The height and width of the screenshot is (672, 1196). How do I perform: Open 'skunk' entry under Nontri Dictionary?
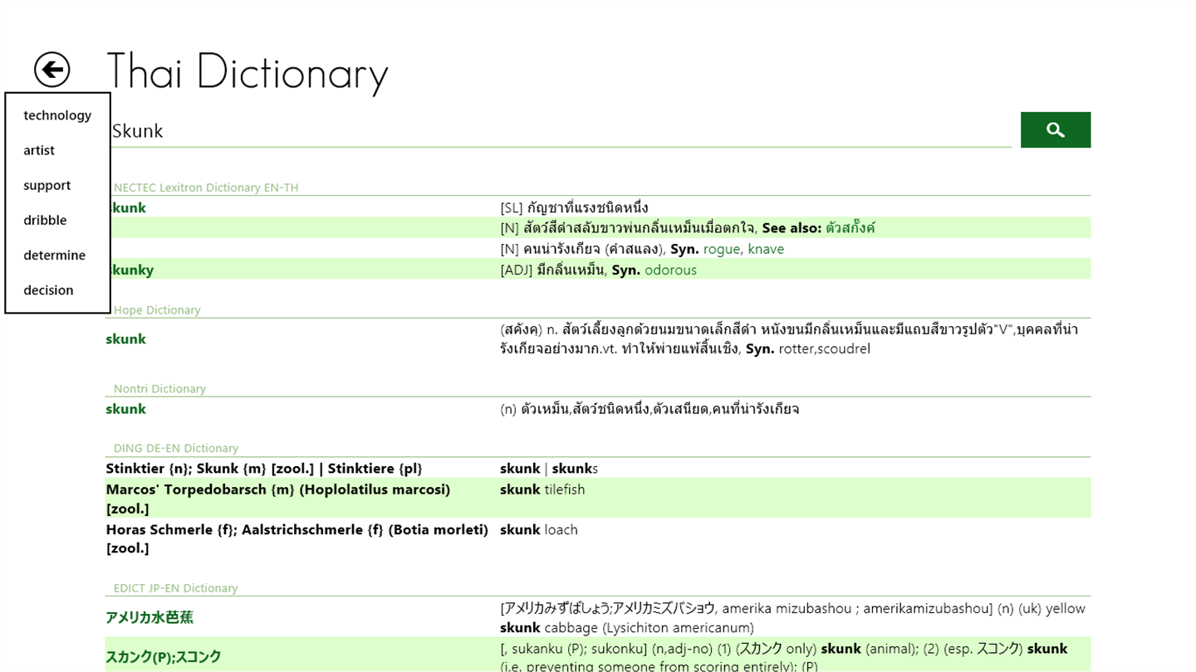125,409
